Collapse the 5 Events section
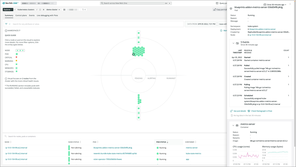The width and height of the screenshot is (296, 167). tap(233, 43)
